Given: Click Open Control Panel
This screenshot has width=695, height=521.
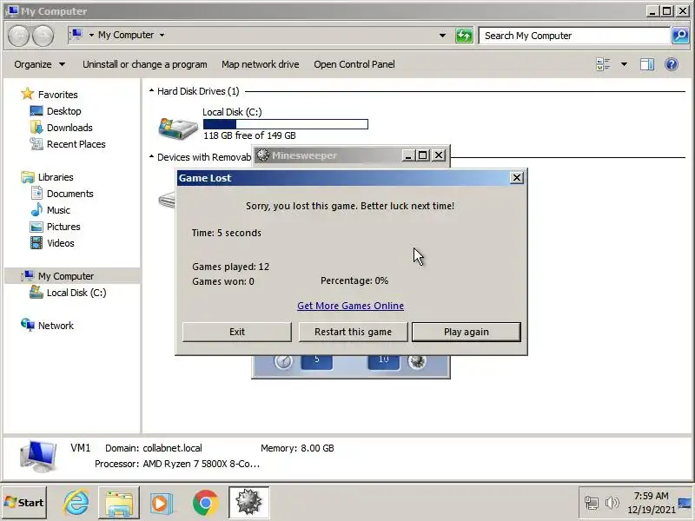Looking at the screenshot, I should click(354, 64).
